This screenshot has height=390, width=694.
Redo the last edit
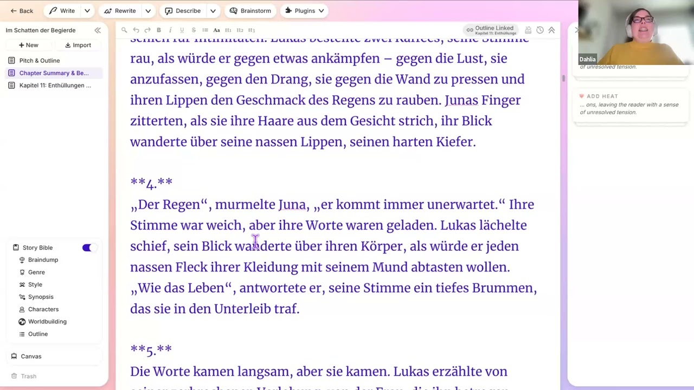click(x=147, y=30)
